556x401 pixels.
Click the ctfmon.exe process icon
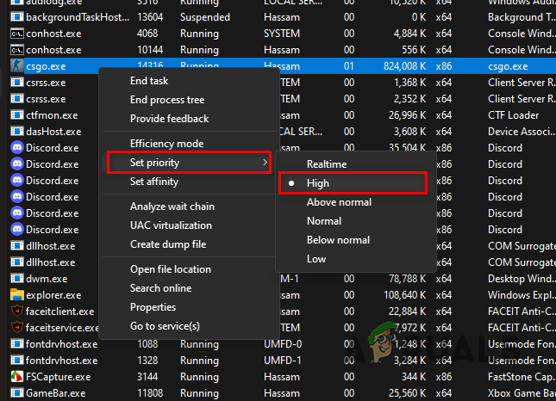tap(17, 115)
